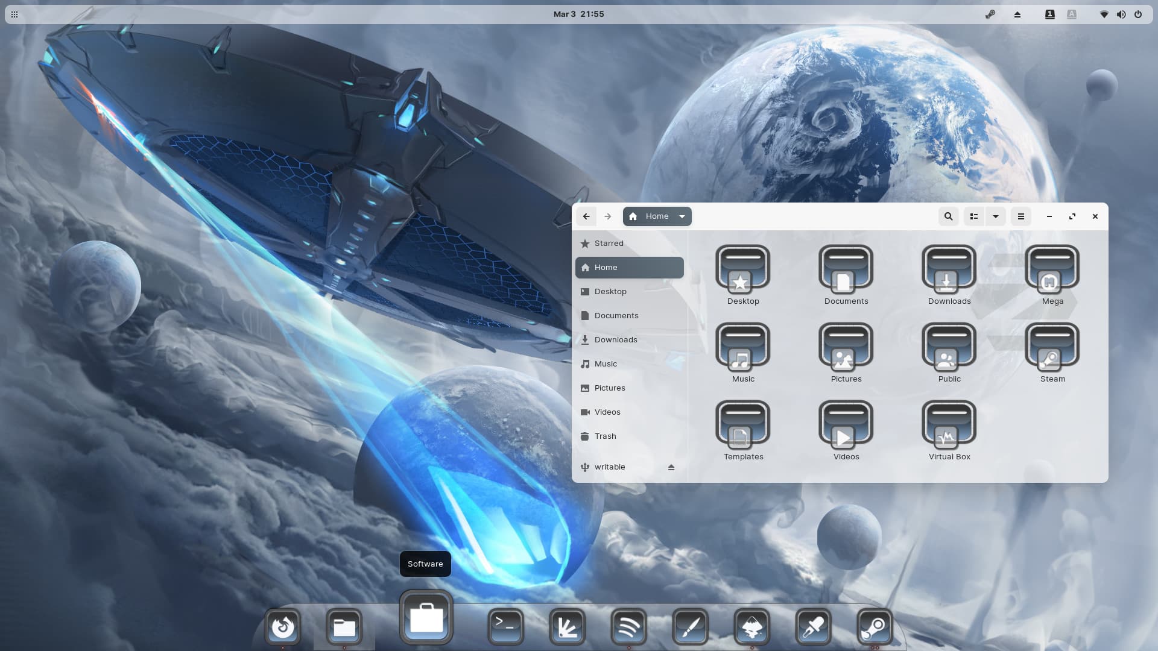This screenshot has height=651, width=1158.
Task: Open the clock and calendar menu
Action: click(578, 14)
